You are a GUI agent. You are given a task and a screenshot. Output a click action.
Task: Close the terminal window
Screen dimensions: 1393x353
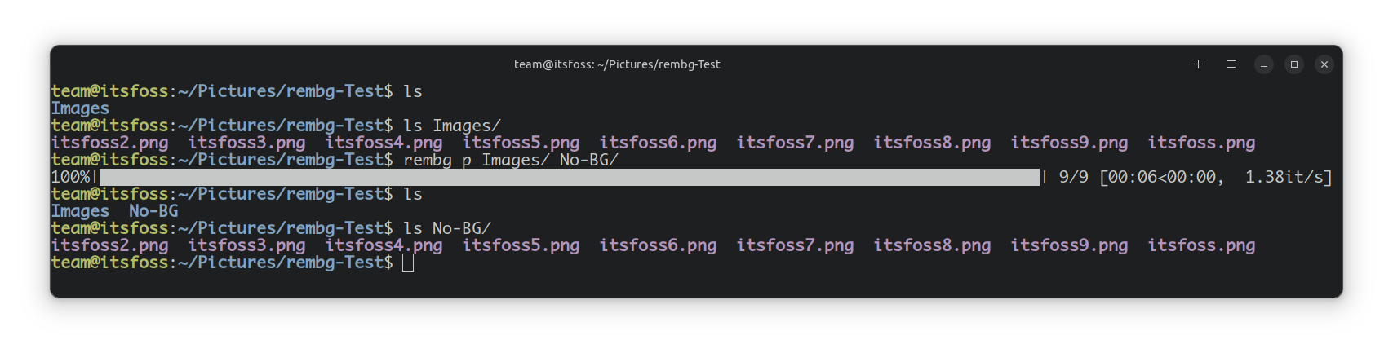[x=1324, y=64]
